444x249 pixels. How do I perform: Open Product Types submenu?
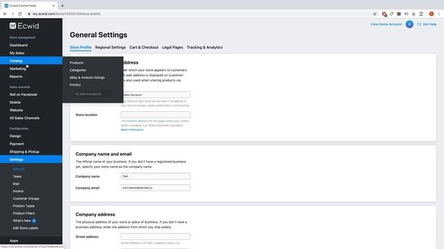(24, 206)
